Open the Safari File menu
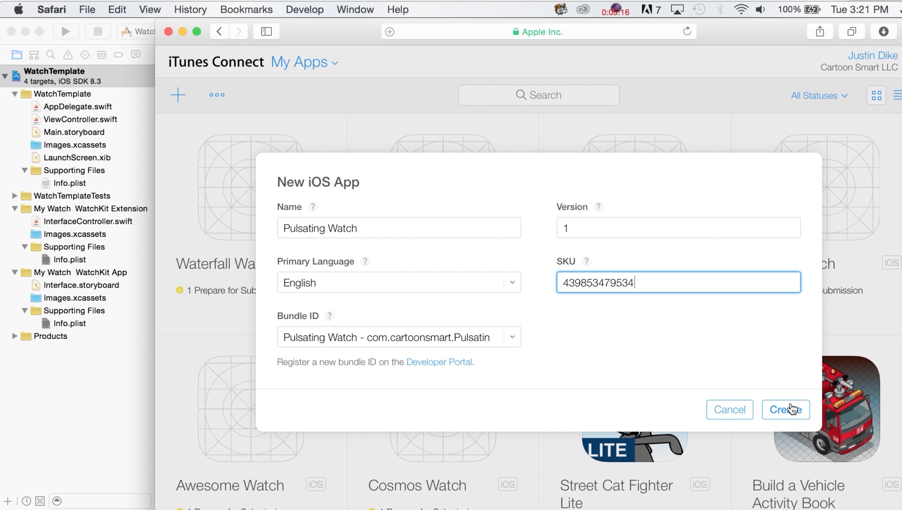This screenshot has height=510, width=902. pos(87,9)
